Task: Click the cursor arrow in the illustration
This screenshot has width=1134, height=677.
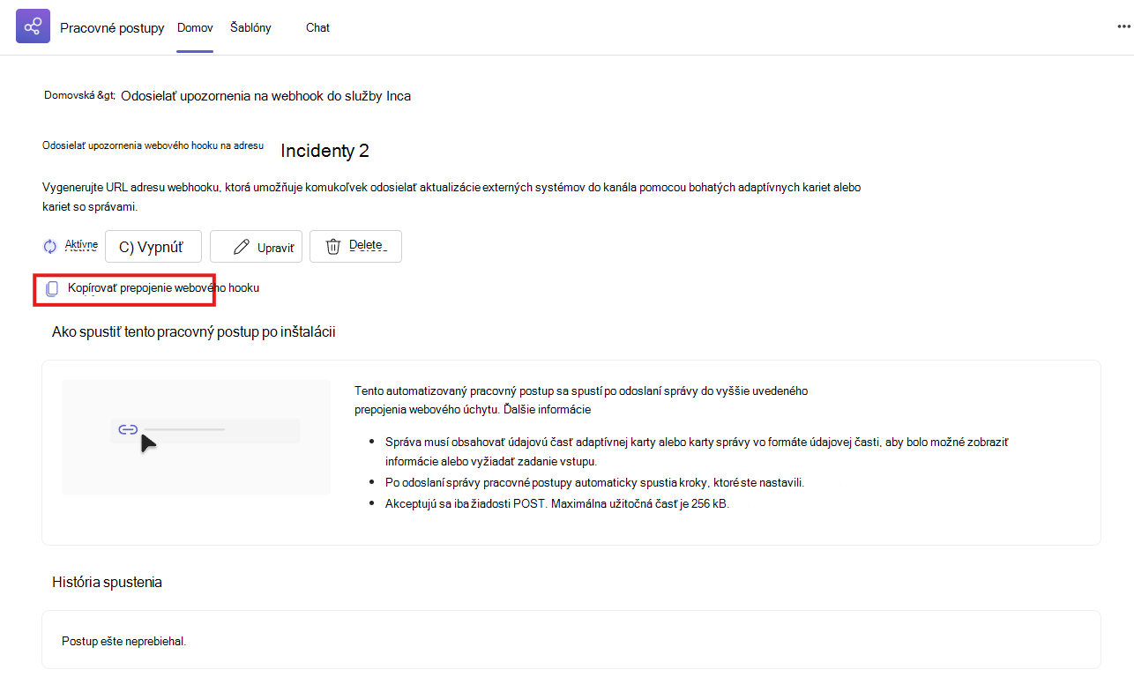Action: pos(148,442)
